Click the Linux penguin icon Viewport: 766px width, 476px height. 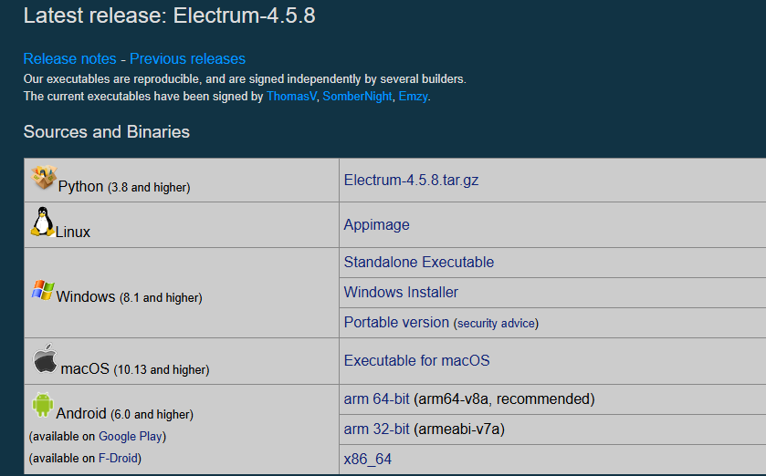pos(42,222)
